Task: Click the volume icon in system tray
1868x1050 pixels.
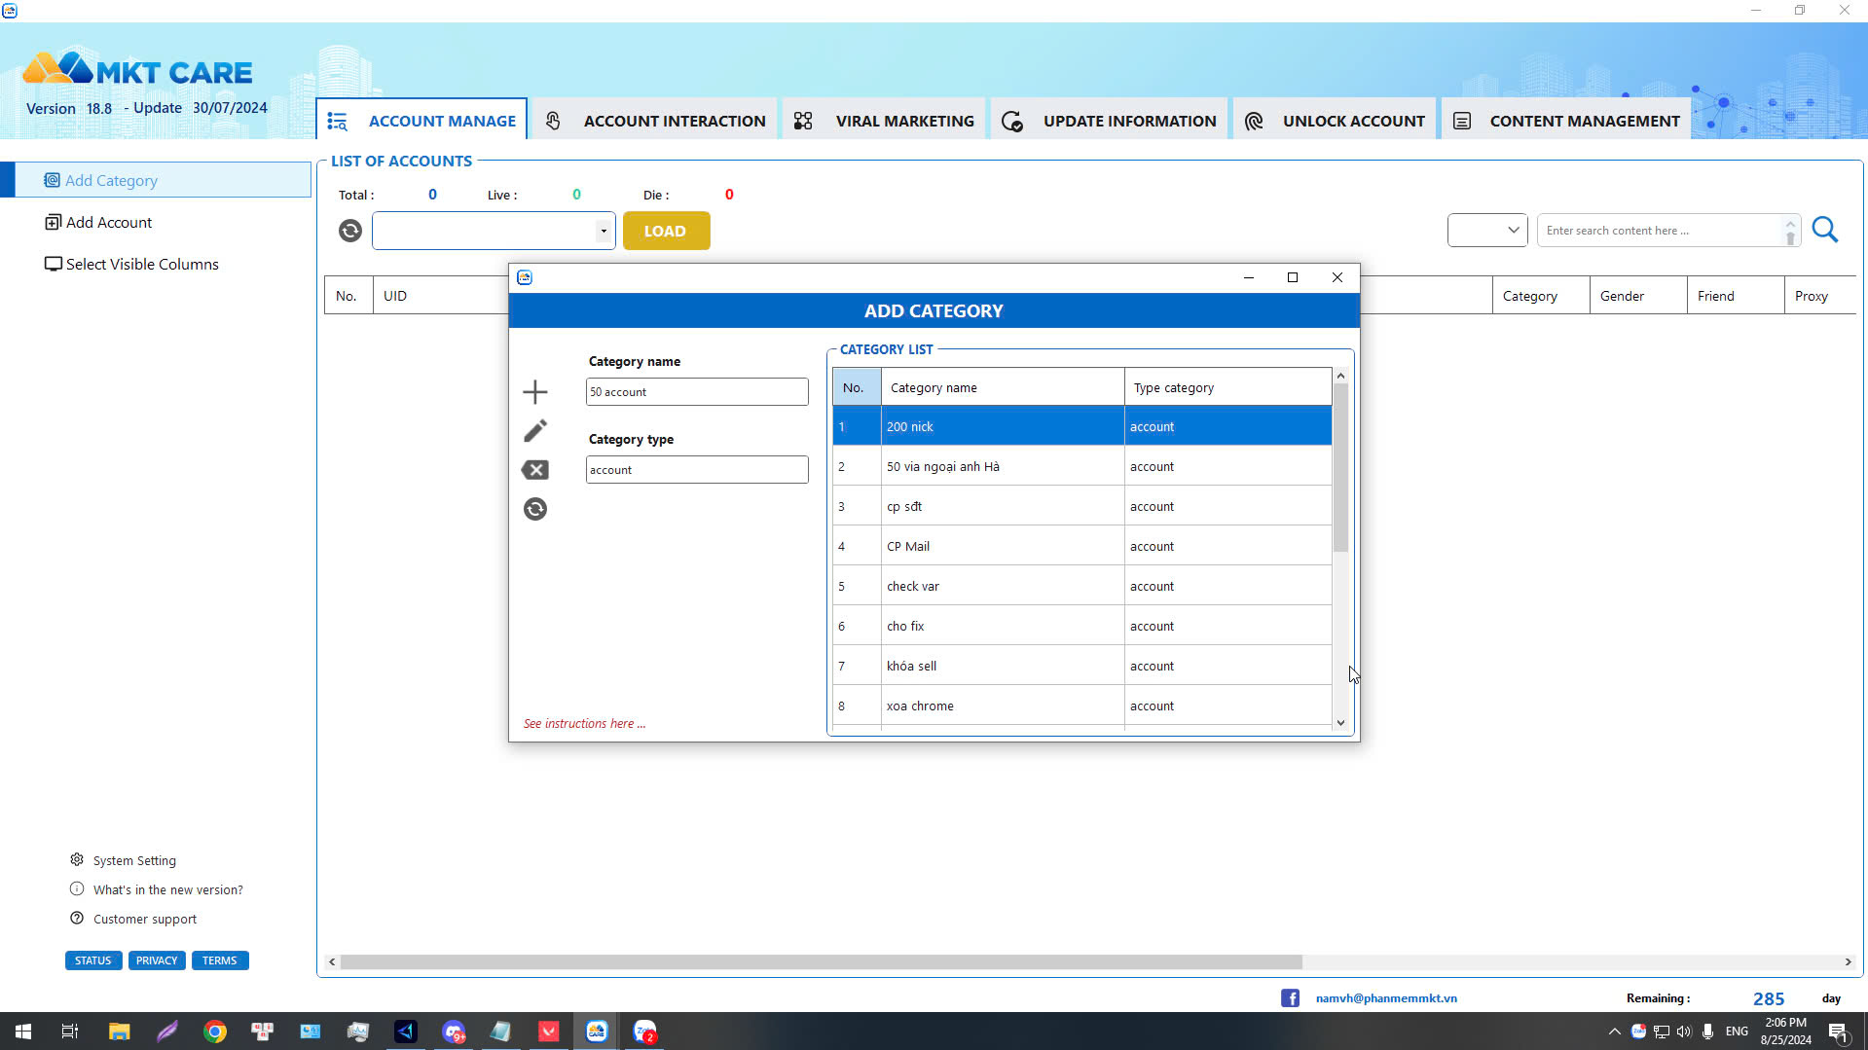Action: [1684, 1032]
